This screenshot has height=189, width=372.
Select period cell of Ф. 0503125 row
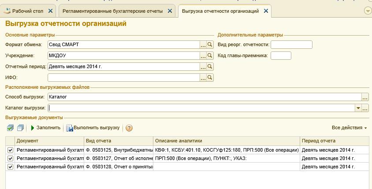pos(335,150)
